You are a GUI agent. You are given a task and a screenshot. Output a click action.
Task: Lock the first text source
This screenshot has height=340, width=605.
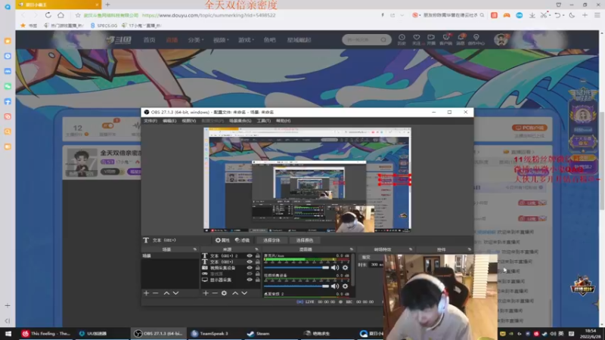(x=258, y=255)
